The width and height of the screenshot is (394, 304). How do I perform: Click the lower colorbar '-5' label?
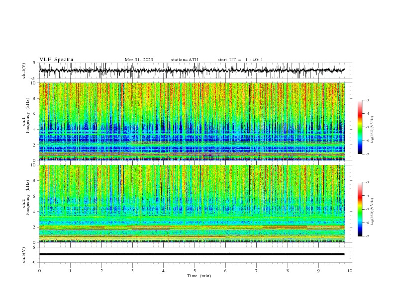[x=367, y=209]
